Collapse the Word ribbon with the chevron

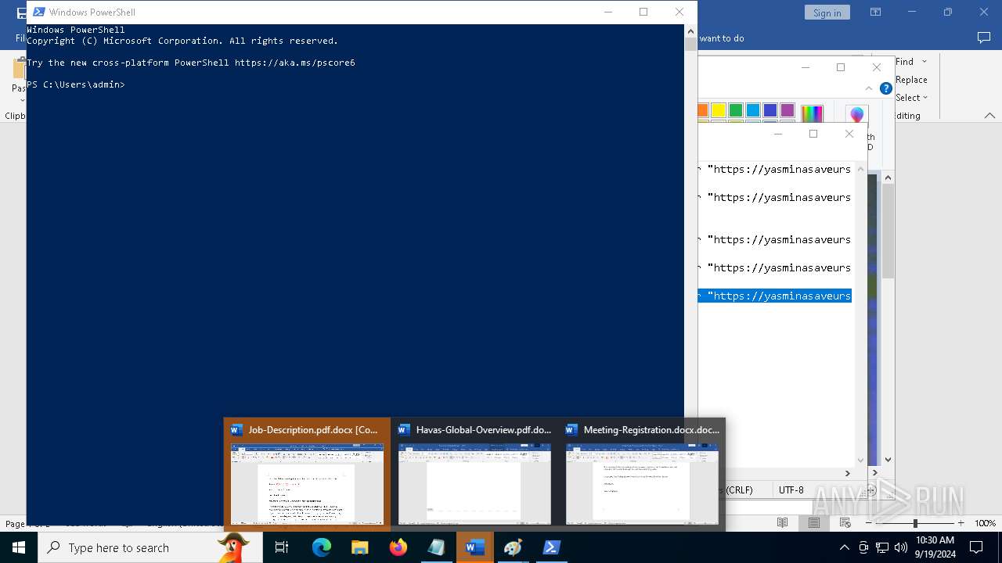pyautogui.click(x=989, y=116)
